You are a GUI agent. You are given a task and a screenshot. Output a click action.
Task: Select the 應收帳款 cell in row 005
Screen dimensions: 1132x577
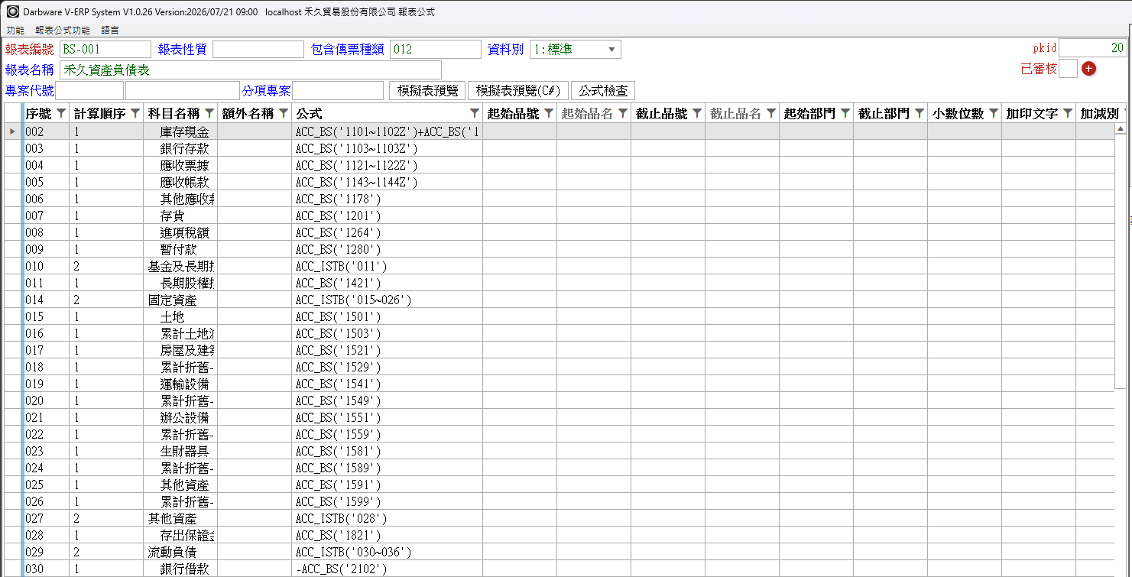point(180,182)
